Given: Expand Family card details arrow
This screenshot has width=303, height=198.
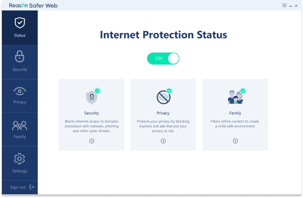Looking at the screenshot, I should click(236, 141).
